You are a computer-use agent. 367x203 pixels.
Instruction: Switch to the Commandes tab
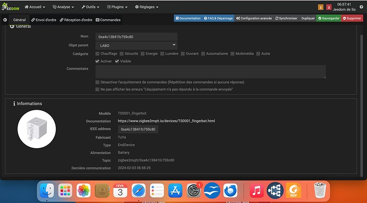108,20
